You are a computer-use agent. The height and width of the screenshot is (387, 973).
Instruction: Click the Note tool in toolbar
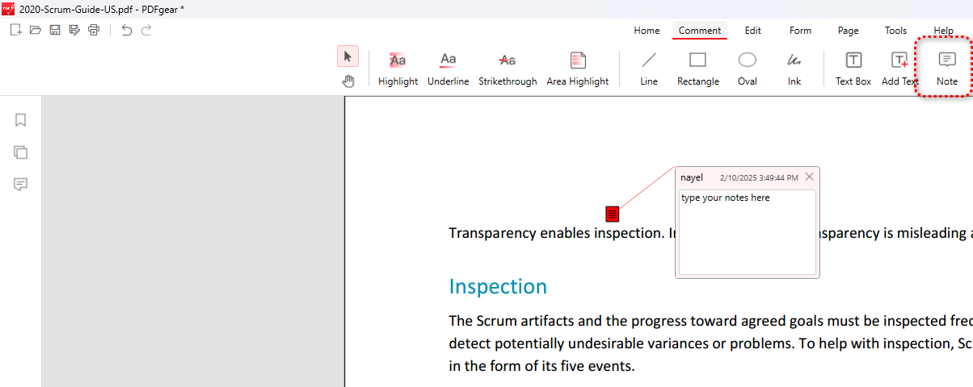pyautogui.click(x=946, y=68)
